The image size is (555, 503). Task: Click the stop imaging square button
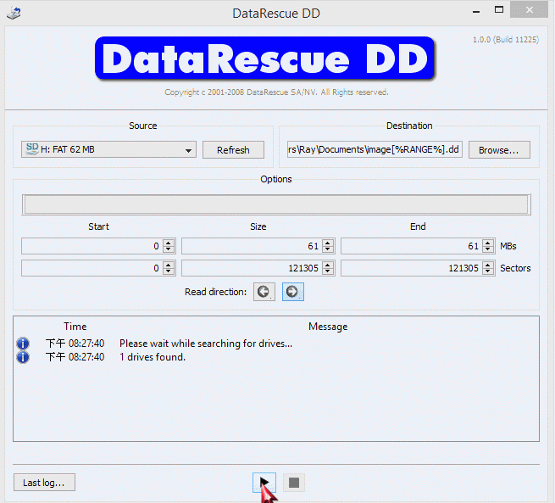(x=294, y=483)
